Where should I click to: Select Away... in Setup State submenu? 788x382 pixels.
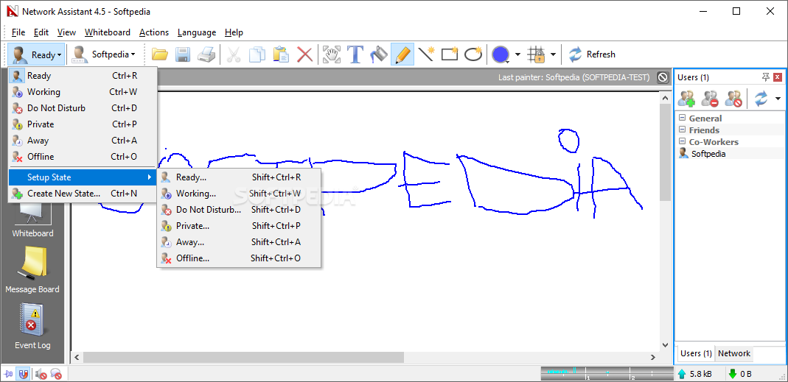coord(239,242)
